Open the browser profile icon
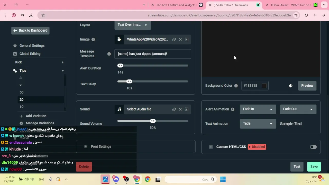329x185 pixels. (x=14, y=15)
